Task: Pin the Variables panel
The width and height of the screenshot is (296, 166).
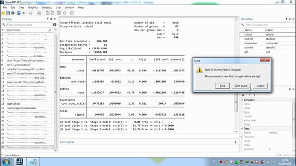Action: click(290, 19)
